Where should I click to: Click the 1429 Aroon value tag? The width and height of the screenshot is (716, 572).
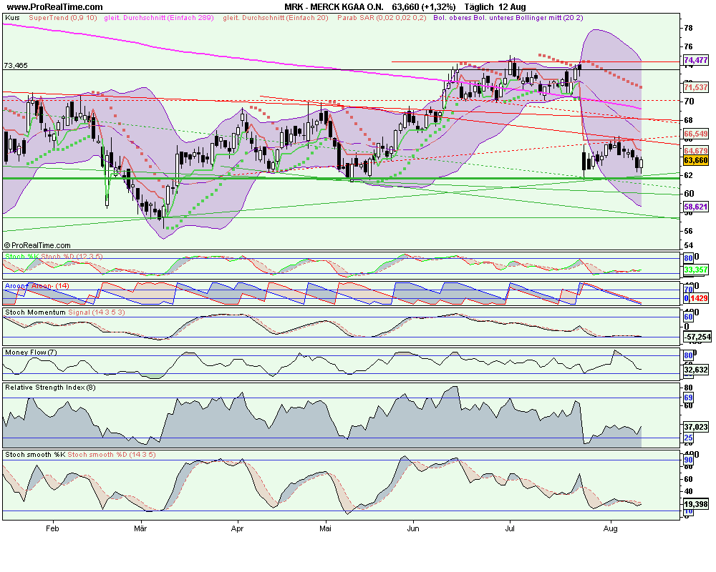click(x=699, y=298)
